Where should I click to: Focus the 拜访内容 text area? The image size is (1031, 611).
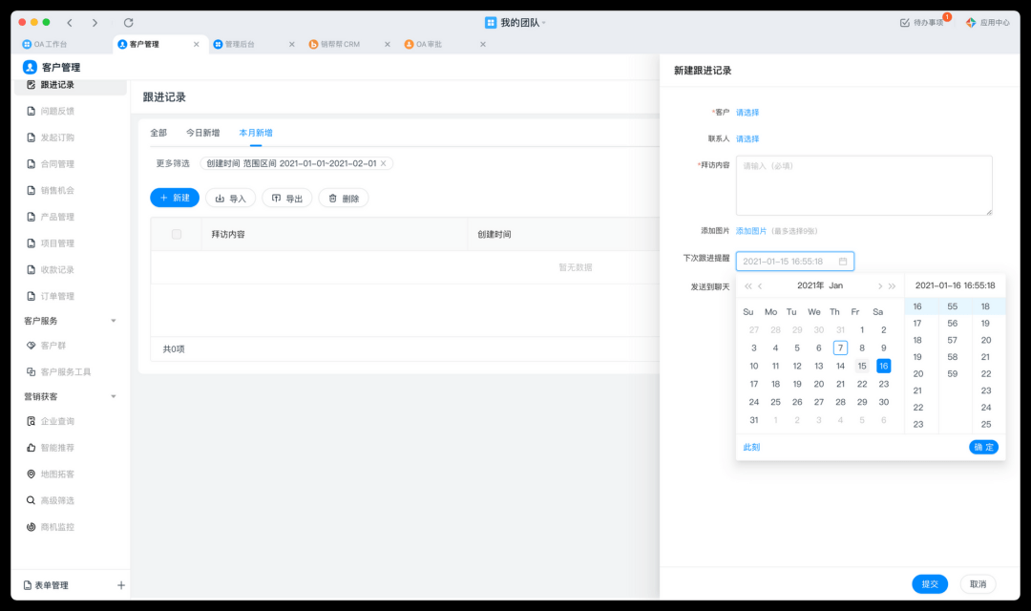pos(864,185)
